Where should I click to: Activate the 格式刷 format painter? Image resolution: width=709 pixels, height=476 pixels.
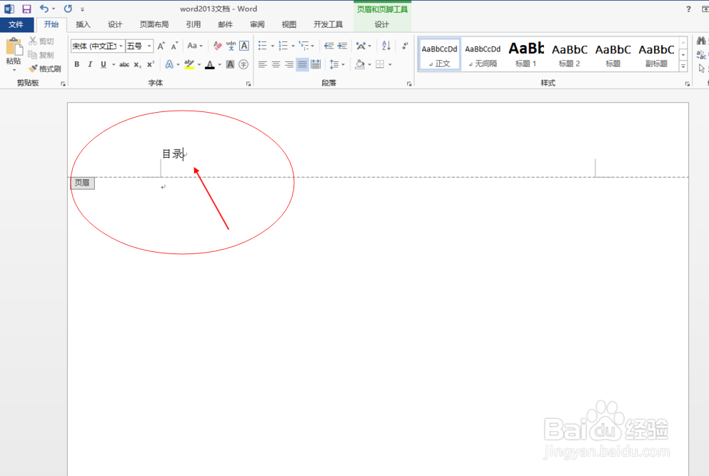click(x=45, y=69)
